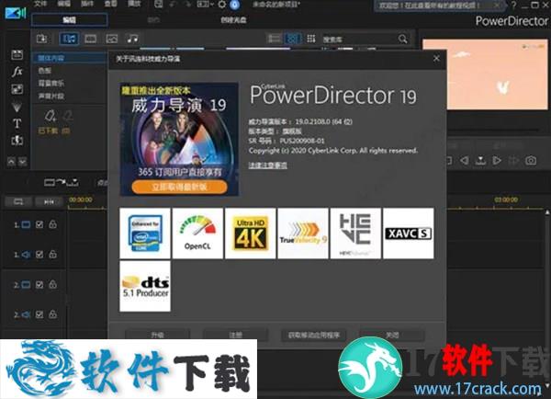Take a preview snapshot with camera icon
This screenshot has width=551, height=399.
click(x=531, y=161)
